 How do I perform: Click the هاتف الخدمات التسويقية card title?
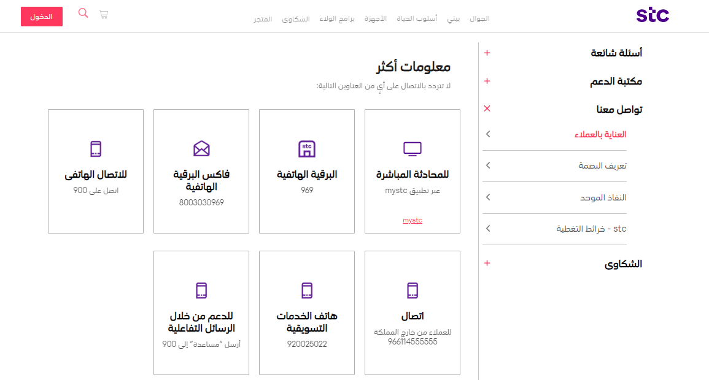[x=307, y=322]
